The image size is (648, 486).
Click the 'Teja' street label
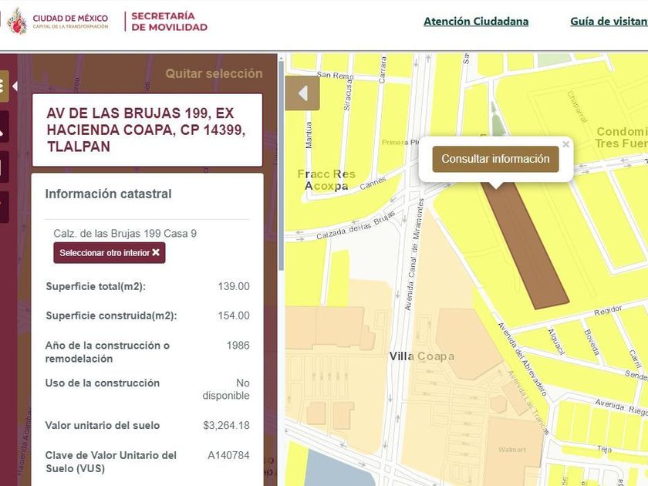[604, 449]
